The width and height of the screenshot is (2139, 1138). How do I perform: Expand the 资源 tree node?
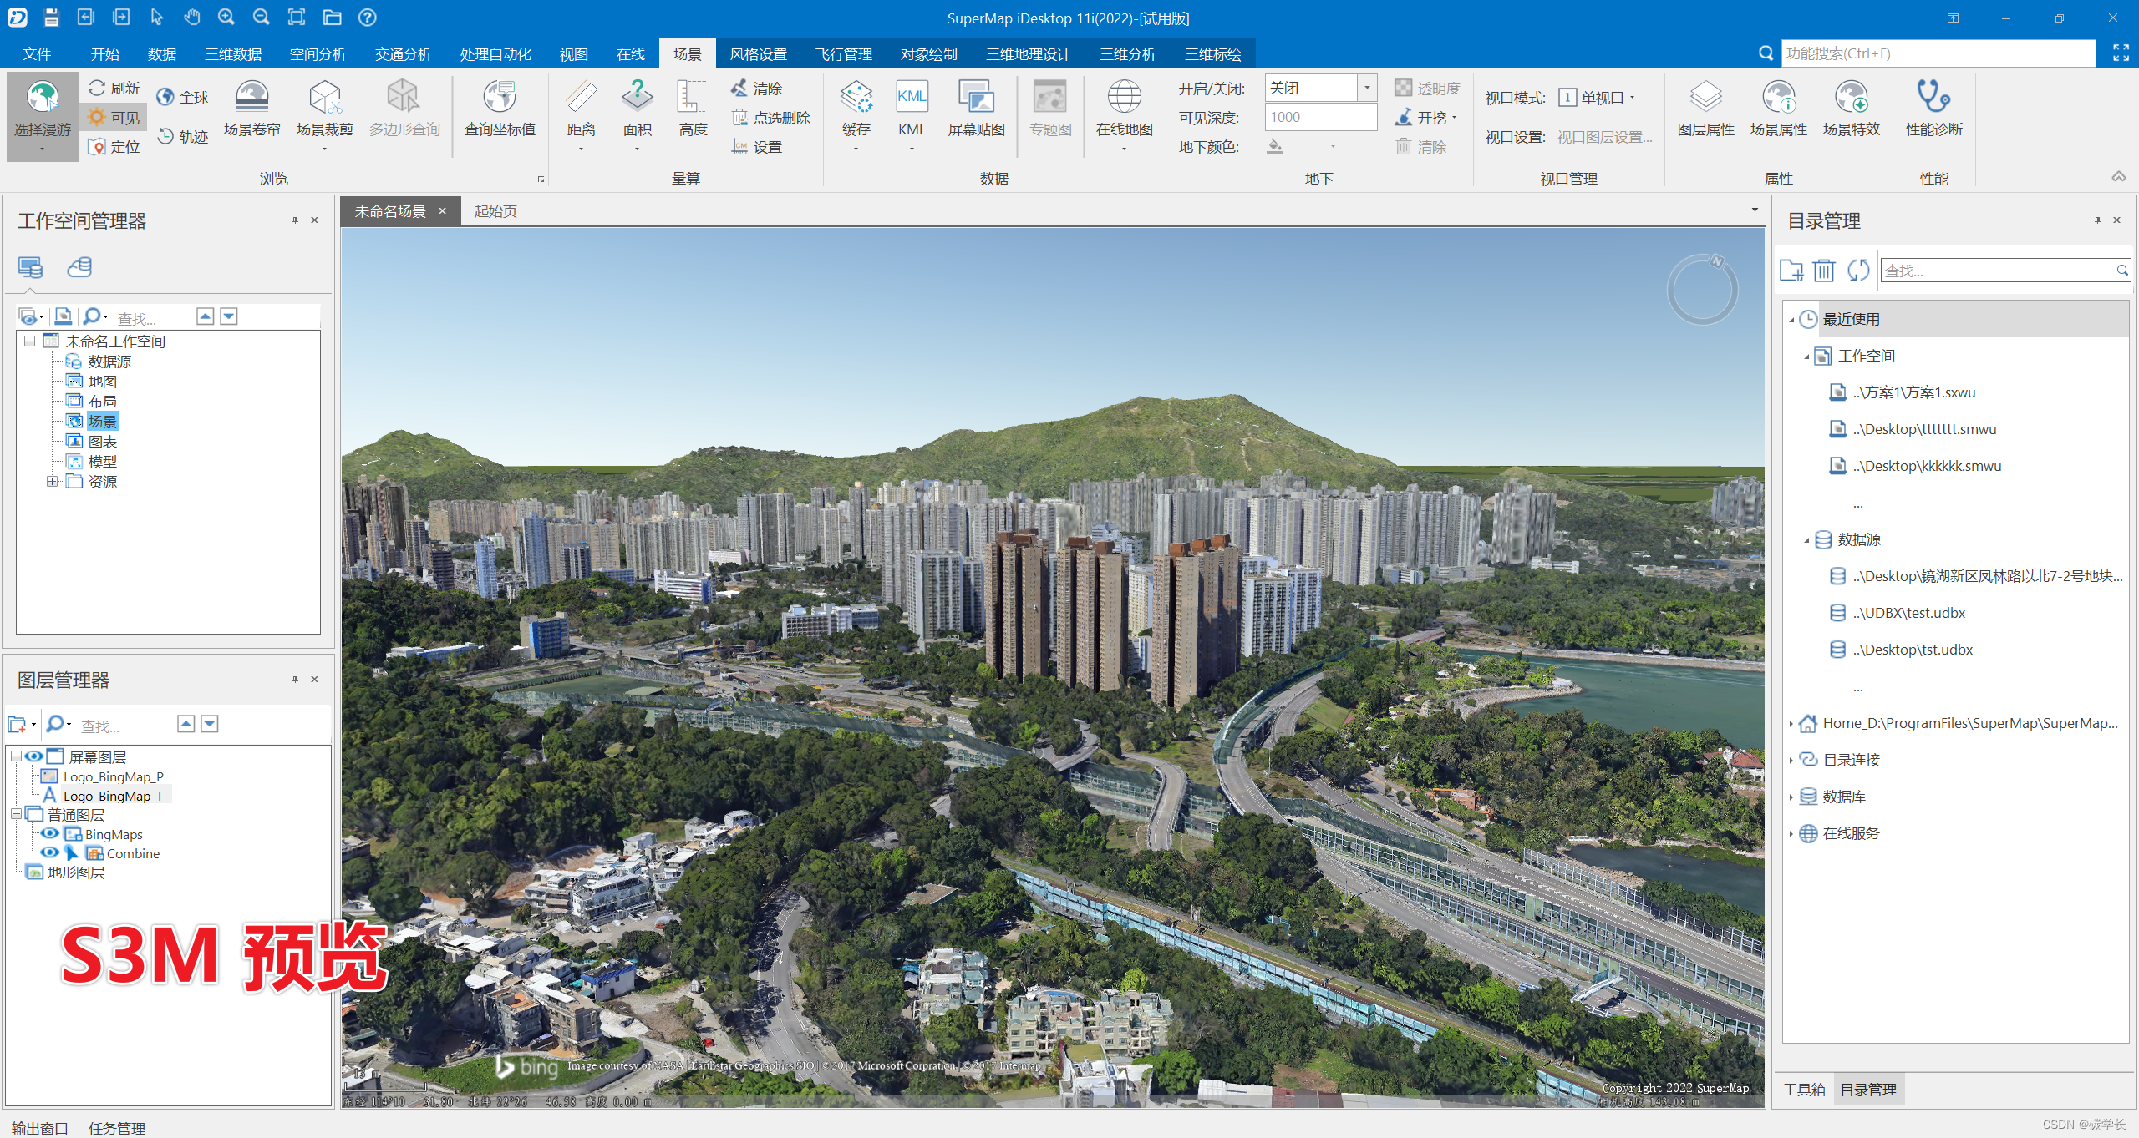(52, 481)
